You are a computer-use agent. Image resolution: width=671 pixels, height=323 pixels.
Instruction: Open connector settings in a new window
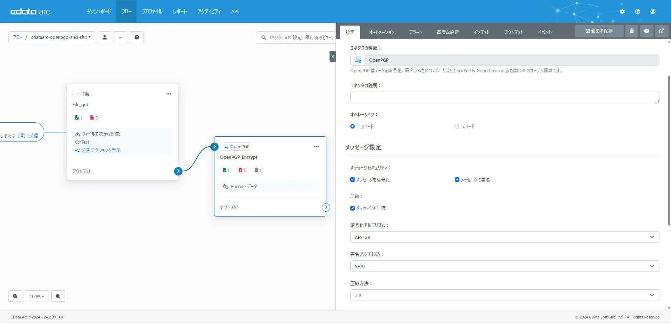[662, 31]
